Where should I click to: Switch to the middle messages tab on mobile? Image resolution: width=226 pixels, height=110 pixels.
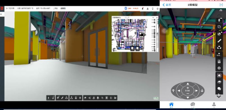click(193, 105)
